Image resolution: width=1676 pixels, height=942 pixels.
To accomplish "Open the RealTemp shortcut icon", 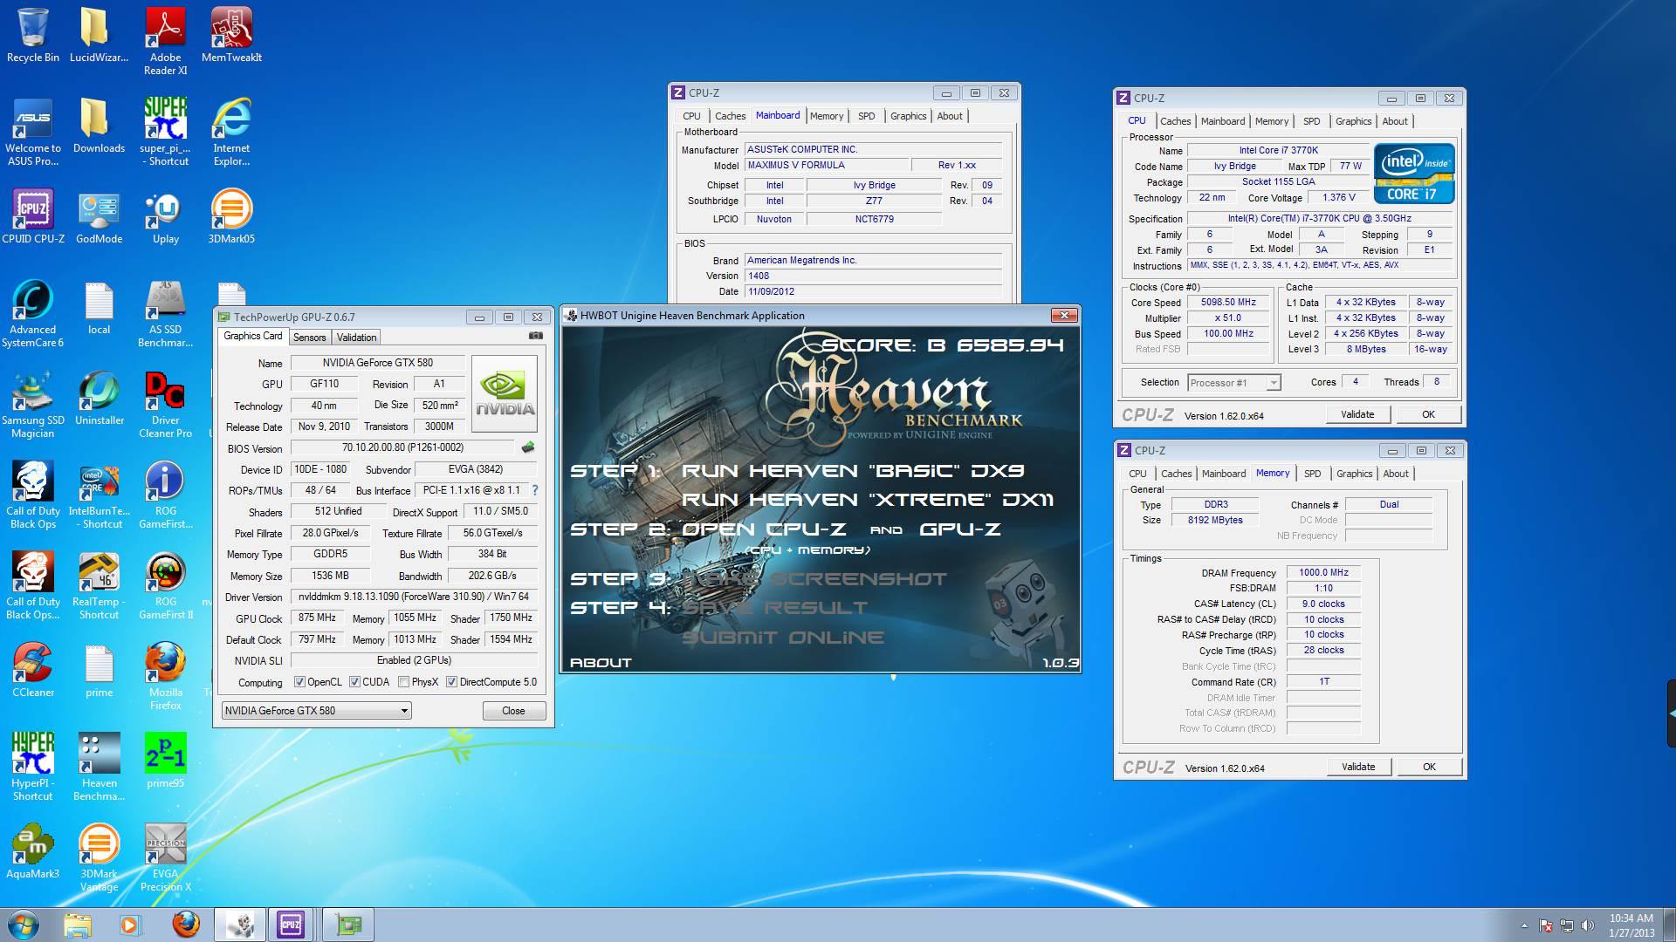I will click(x=99, y=586).
